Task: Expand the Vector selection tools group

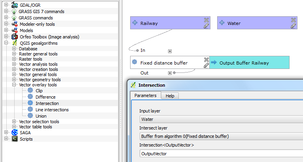Action: (14, 121)
